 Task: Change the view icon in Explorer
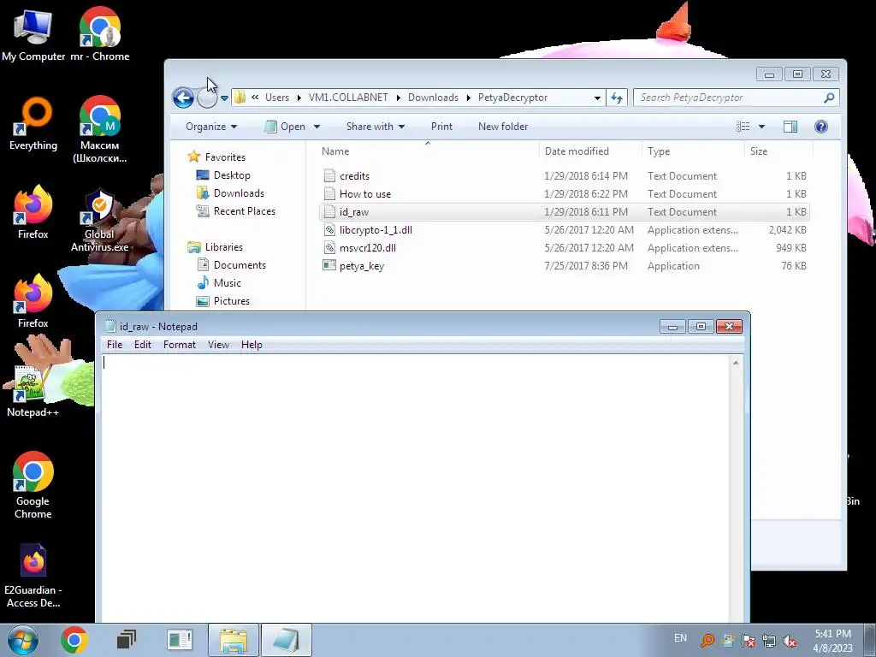(743, 127)
